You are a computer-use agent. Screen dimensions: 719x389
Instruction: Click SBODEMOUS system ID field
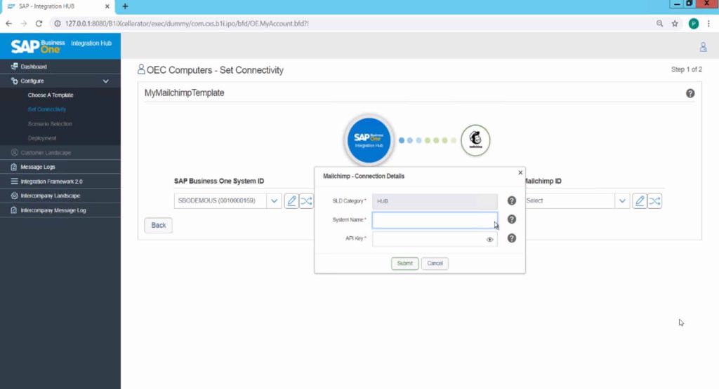point(220,201)
